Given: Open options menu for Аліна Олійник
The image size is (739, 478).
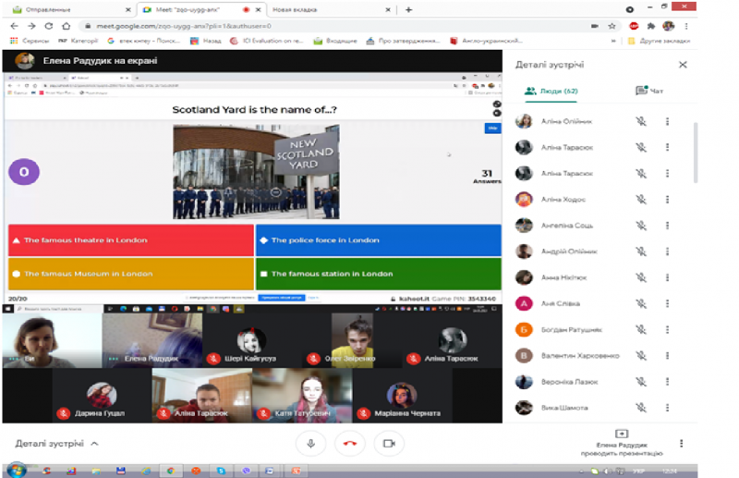Looking at the screenshot, I should tap(667, 121).
